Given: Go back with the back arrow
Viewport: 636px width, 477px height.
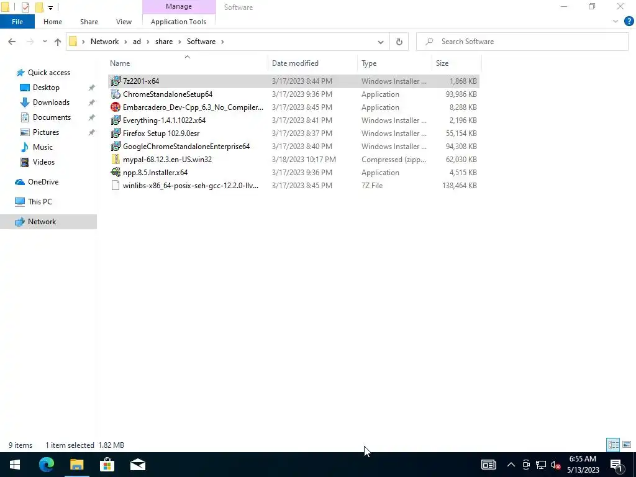Looking at the screenshot, I should click(x=12, y=42).
